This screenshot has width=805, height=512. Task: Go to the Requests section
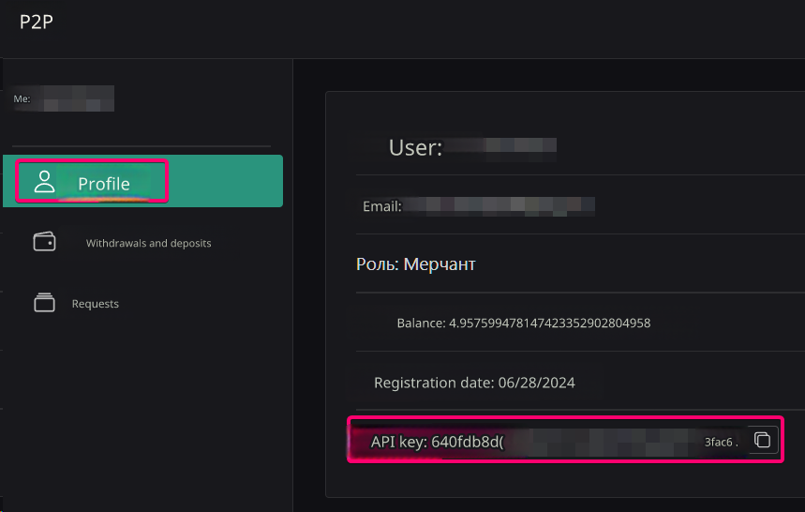click(95, 304)
